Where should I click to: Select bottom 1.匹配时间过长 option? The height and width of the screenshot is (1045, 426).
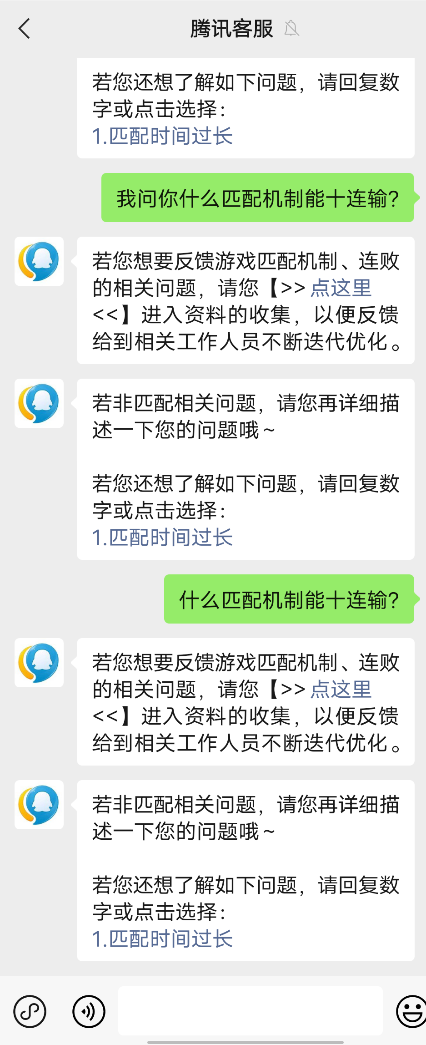162,939
